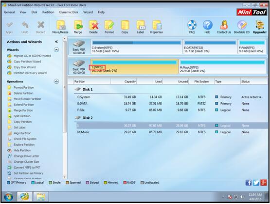
Task: Open the Wizard menu
Action: click(x=88, y=12)
